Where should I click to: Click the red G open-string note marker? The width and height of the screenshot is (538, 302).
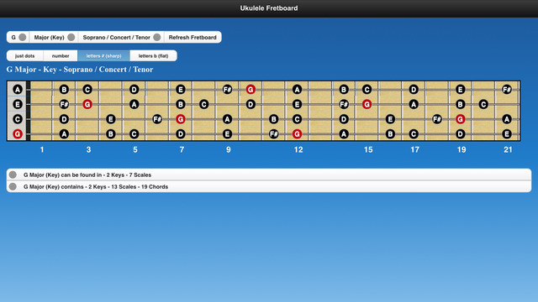pyautogui.click(x=18, y=134)
